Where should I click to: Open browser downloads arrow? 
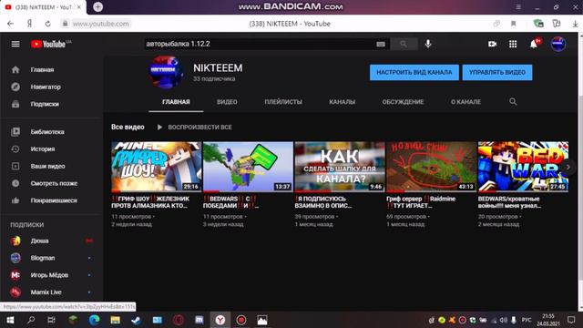[x=575, y=24]
